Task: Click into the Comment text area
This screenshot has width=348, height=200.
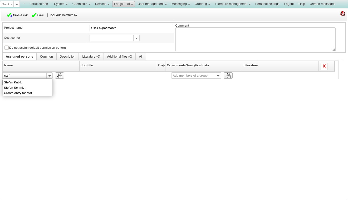Action: 255,39
